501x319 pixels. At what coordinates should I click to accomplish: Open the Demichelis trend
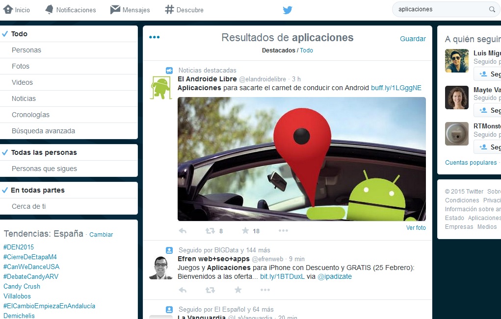[19, 316]
